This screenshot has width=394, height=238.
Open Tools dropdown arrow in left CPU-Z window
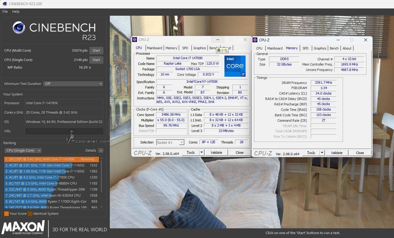click(202, 153)
